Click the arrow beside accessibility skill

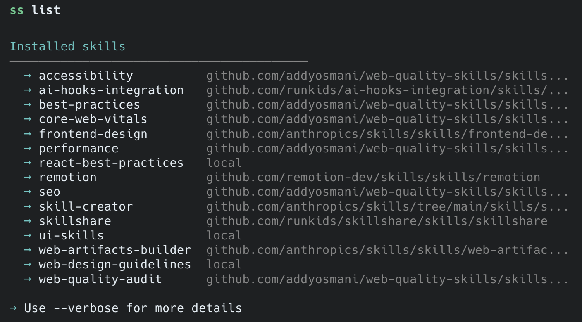[x=28, y=76]
